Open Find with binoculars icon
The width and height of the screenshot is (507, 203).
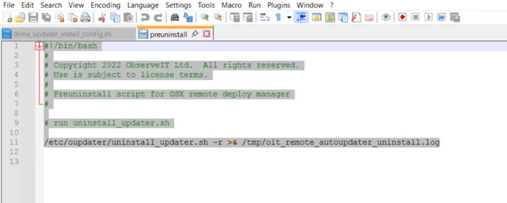tap(174, 18)
